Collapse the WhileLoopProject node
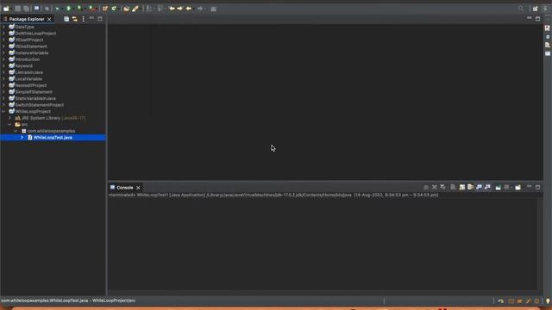Screen dimensions: 552x310 click(x=3, y=111)
